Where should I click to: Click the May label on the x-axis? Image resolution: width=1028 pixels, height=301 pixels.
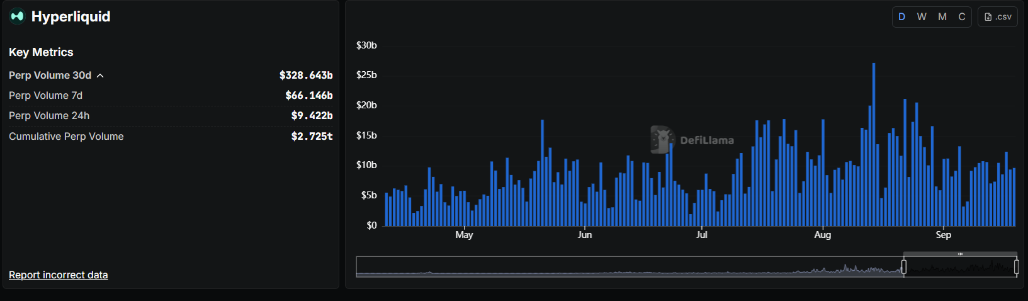[464, 235]
